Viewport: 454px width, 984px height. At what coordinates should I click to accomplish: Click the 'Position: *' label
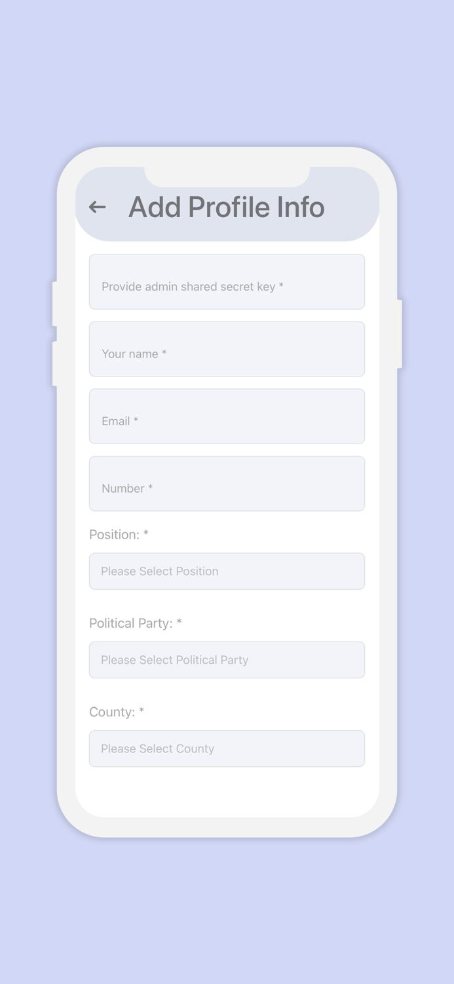click(x=118, y=535)
